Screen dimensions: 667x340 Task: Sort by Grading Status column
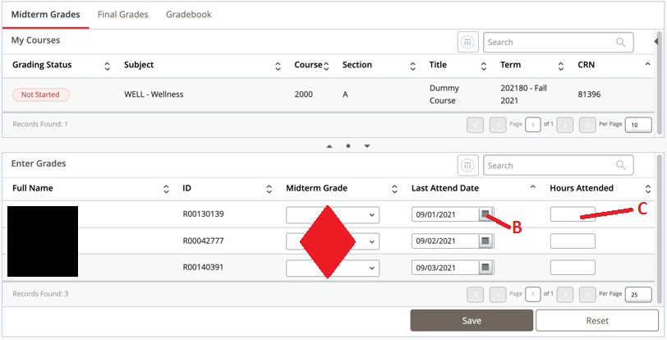click(x=107, y=66)
